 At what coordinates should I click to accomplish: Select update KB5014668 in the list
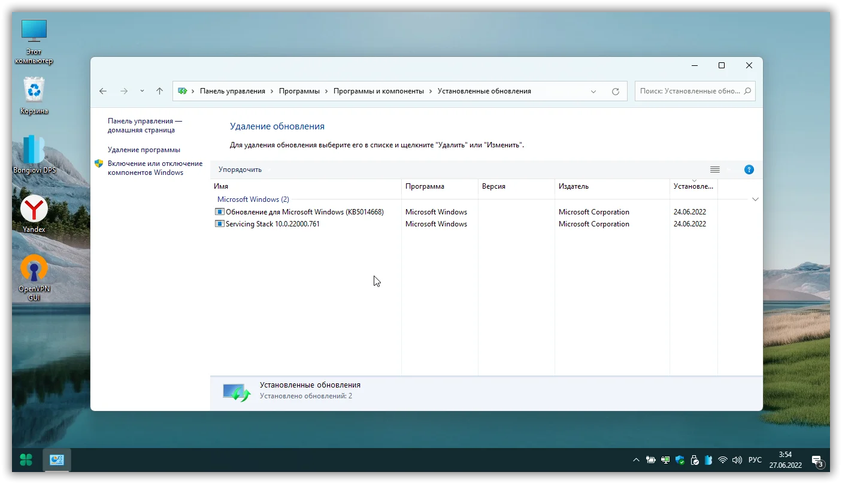click(x=304, y=212)
